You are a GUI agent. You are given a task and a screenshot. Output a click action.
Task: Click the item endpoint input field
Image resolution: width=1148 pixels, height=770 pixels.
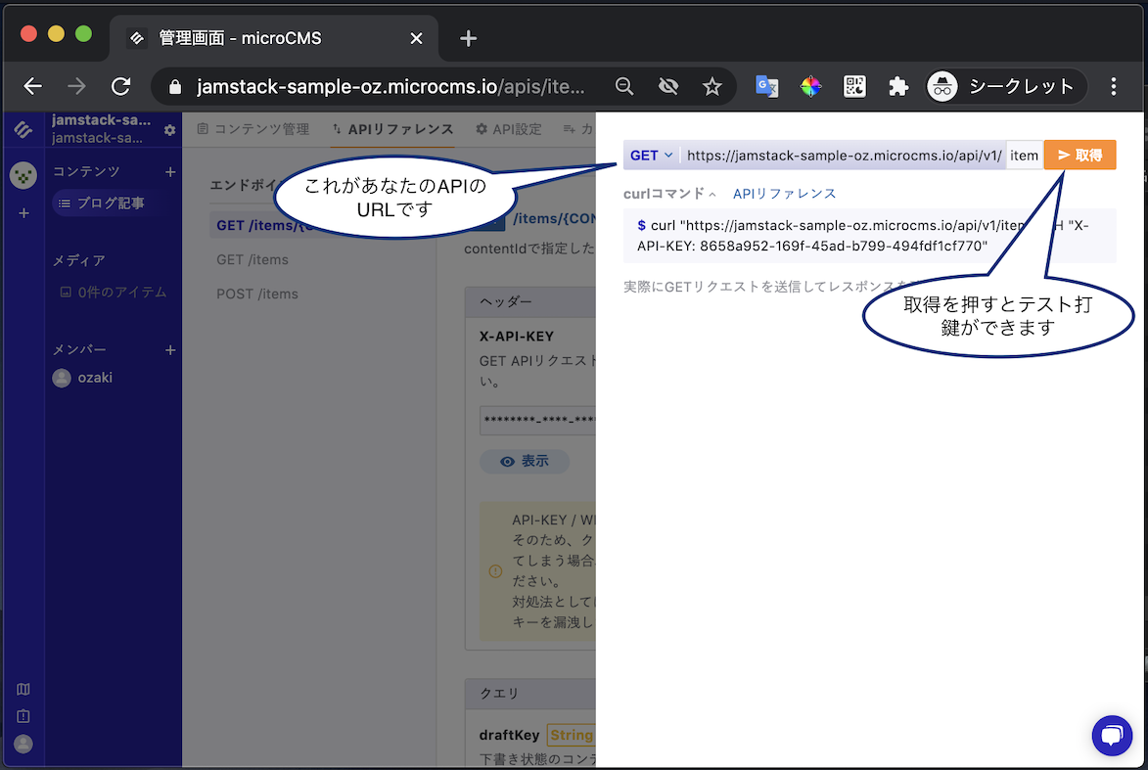[1024, 156]
